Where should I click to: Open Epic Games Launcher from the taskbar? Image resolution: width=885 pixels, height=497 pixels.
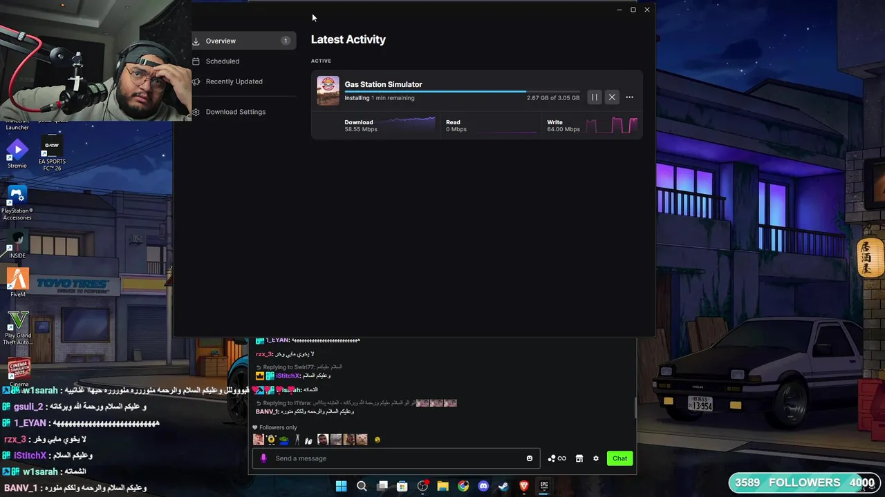pos(544,486)
